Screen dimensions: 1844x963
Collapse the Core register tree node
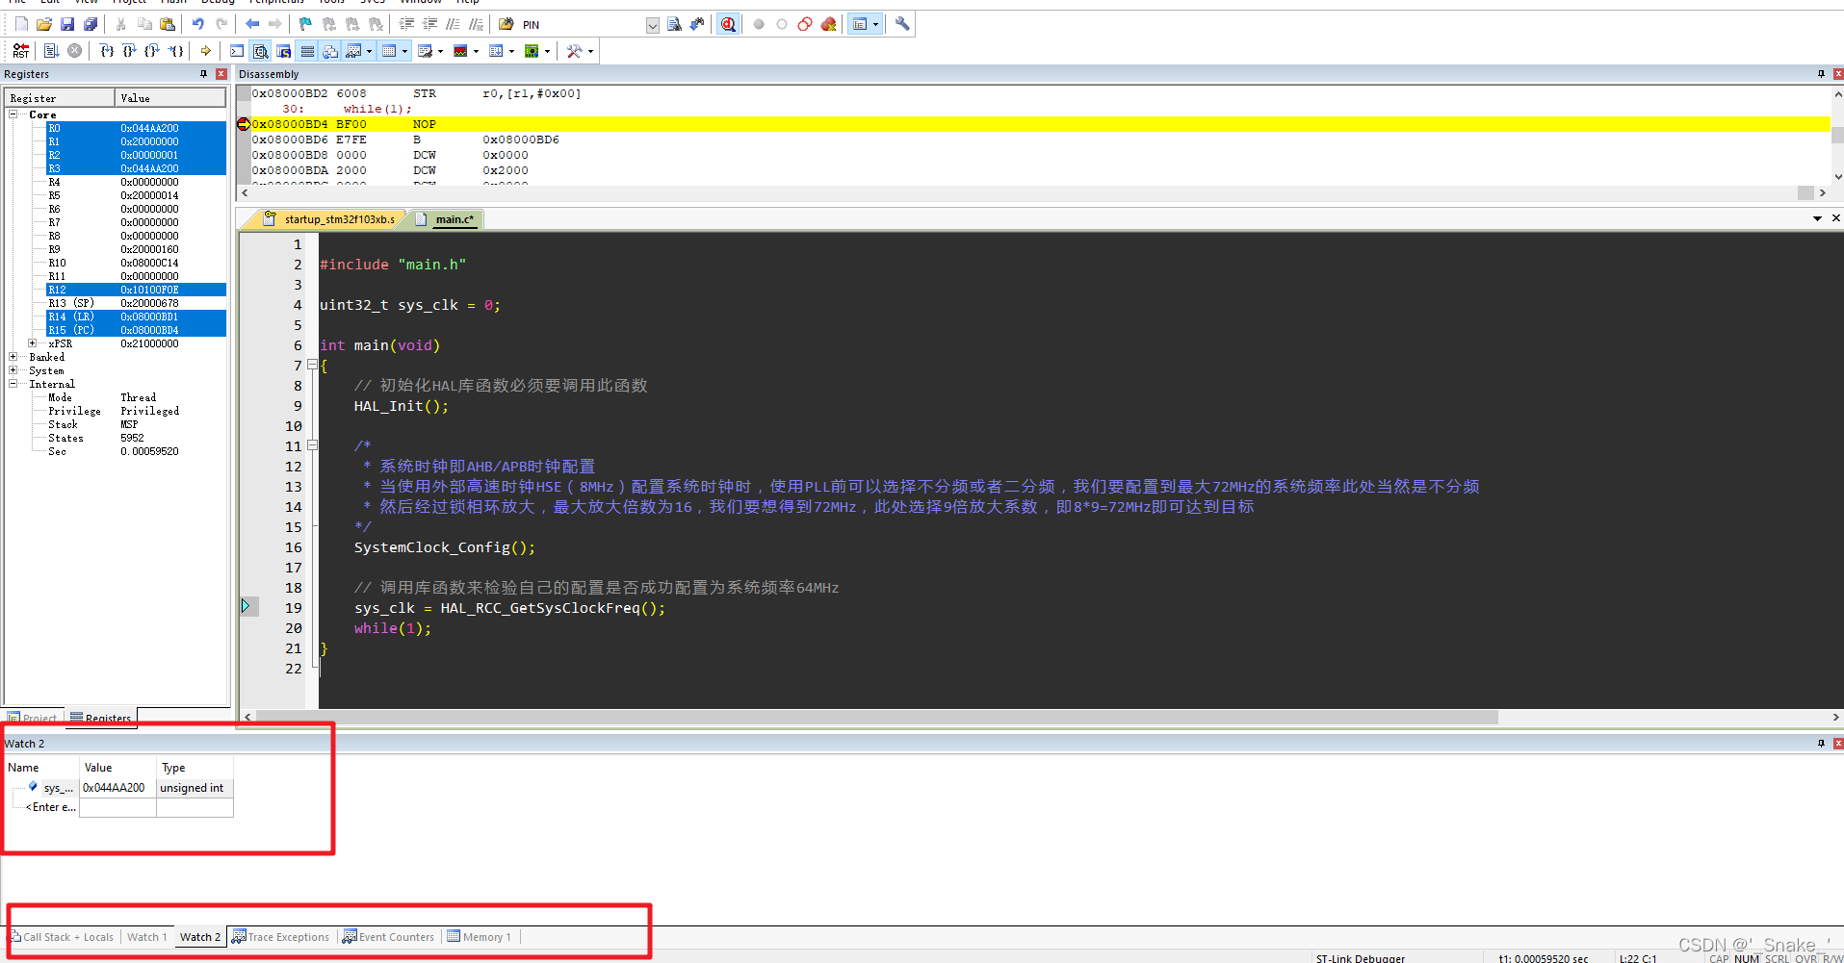tap(13, 114)
